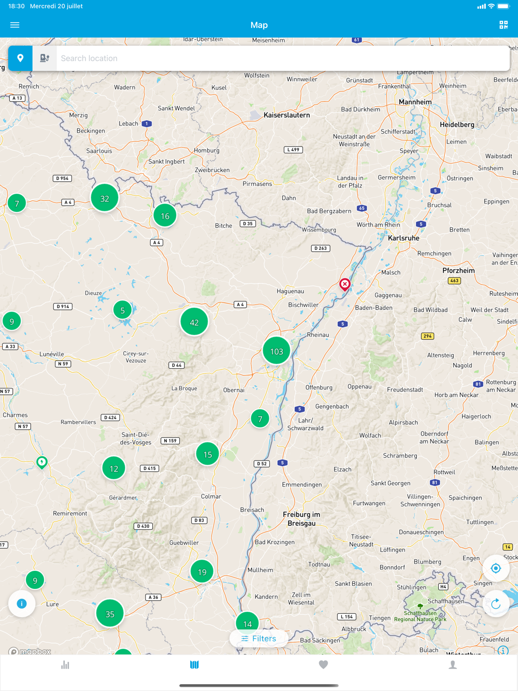Open the cluster of 19 stations
Image resolution: width=518 pixels, height=691 pixels.
click(x=202, y=572)
